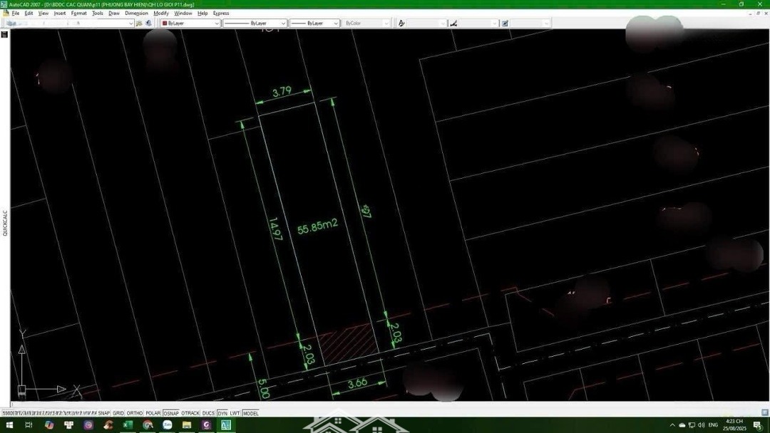Click the Layer Previous icon

tap(148, 24)
